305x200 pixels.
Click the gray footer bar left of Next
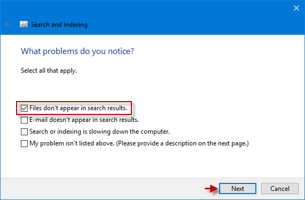pyautogui.click(x=101, y=189)
